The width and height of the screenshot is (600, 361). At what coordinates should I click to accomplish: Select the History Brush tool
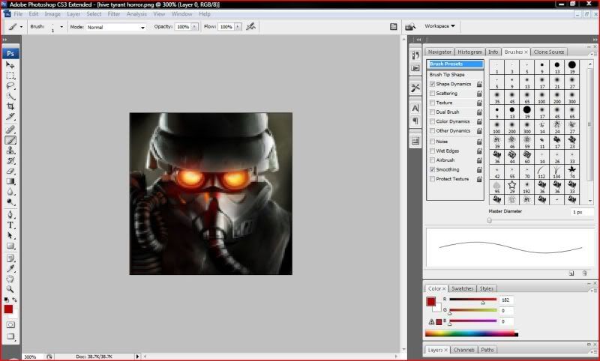point(10,161)
